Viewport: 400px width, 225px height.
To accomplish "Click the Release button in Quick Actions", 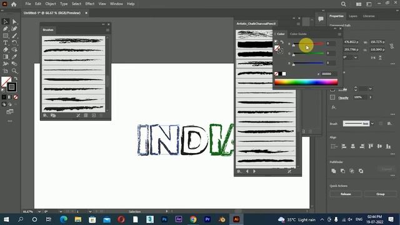I will click(346, 194).
